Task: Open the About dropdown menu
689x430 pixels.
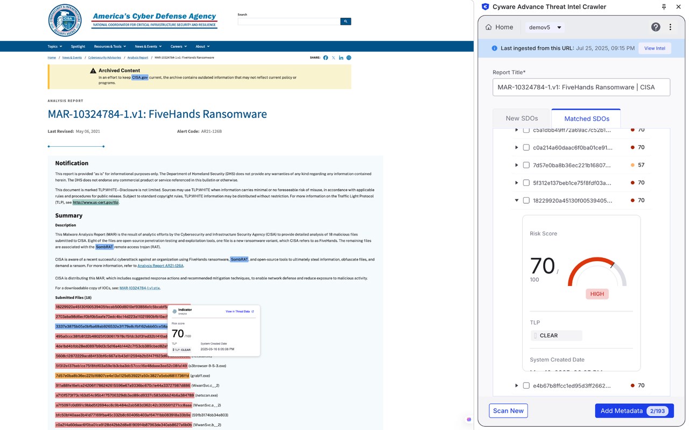Action: [x=202, y=46]
